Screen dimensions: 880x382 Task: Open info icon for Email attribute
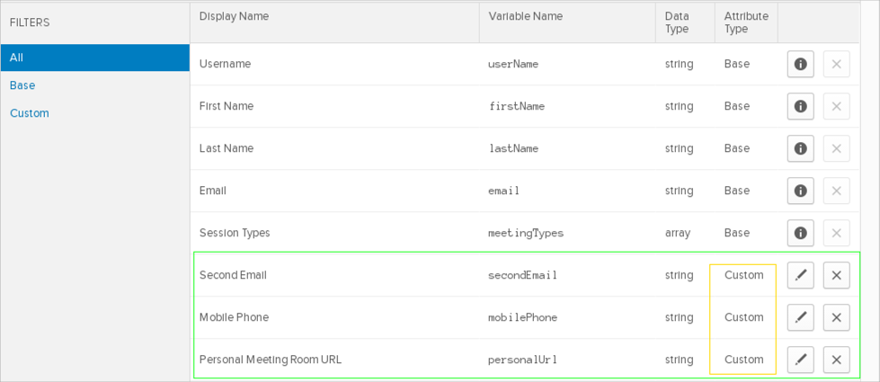click(x=800, y=191)
